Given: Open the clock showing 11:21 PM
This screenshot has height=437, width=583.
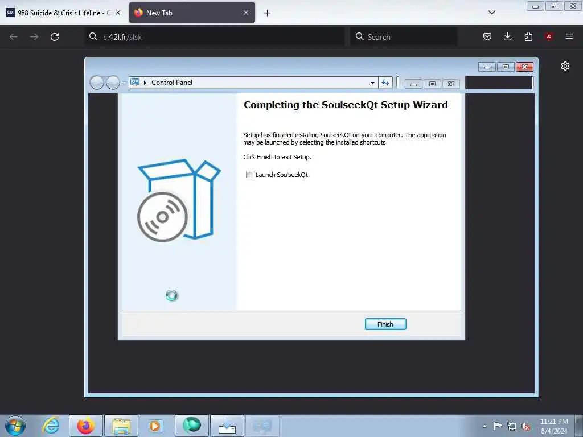Looking at the screenshot, I should [x=554, y=426].
